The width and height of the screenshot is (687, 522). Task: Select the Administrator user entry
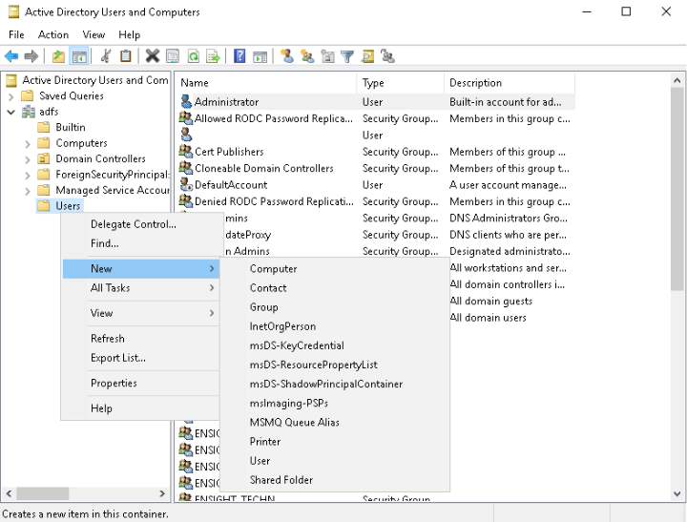226,102
